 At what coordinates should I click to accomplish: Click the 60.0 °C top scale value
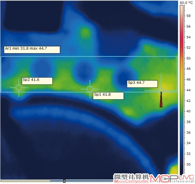click(186, 3)
